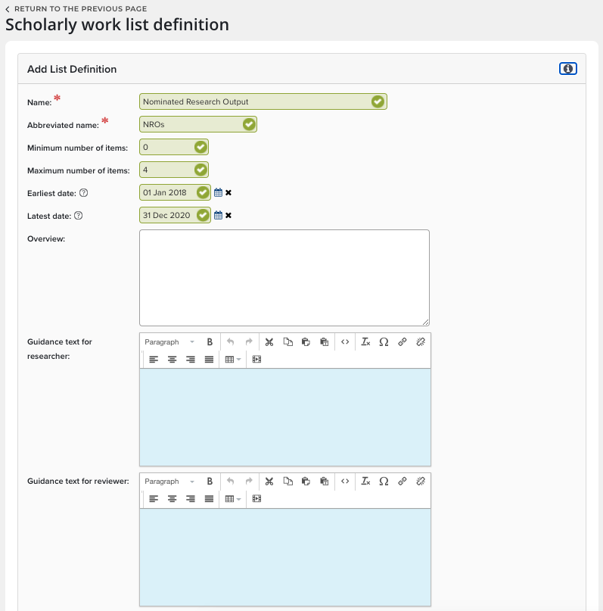603x611 pixels.
Task: Click the help icon beside Earliest date
Action: (83, 193)
